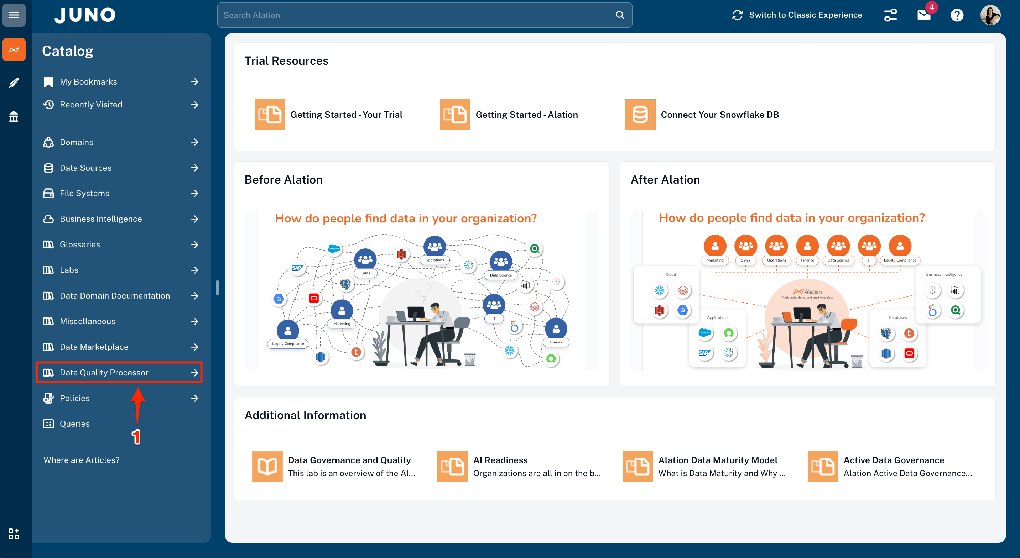Open the Compose feather icon
The image size is (1020, 558).
point(14,83)
